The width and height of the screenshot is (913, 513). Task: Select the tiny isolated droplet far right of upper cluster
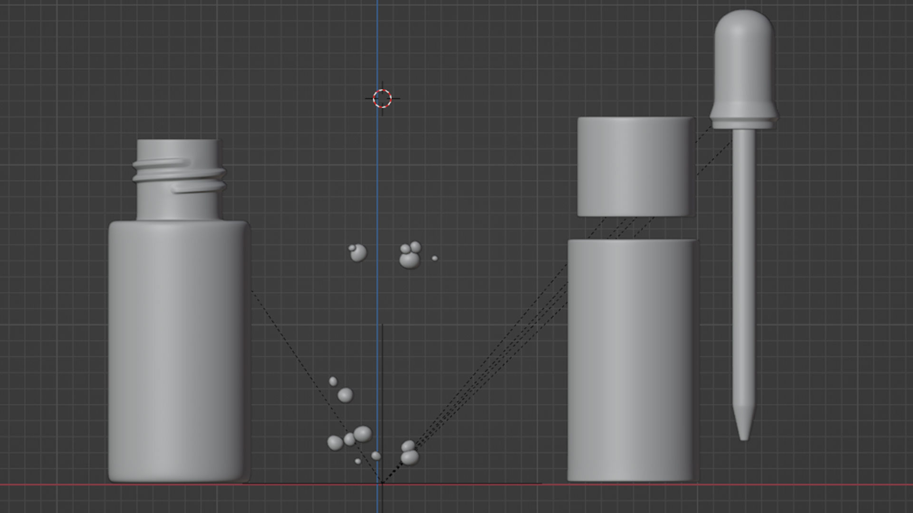coord(434,258)
